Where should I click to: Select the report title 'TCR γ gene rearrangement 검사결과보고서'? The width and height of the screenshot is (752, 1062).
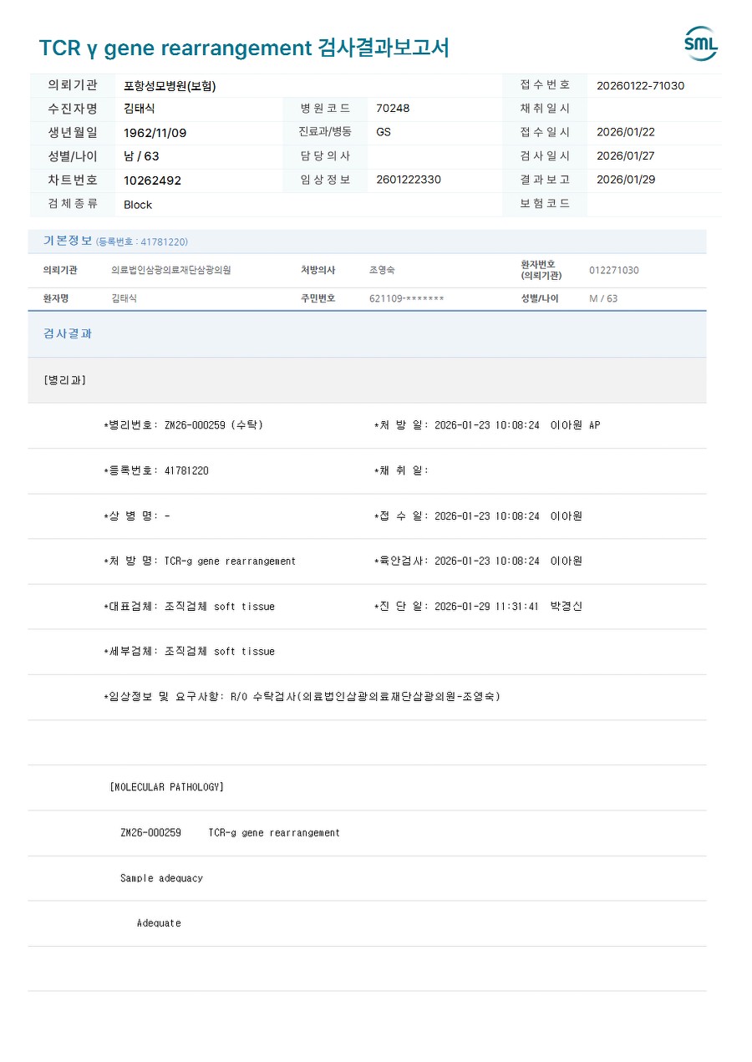[244, 48]
